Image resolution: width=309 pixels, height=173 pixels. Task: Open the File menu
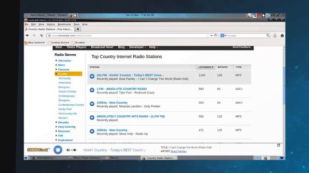coord(27,25)
